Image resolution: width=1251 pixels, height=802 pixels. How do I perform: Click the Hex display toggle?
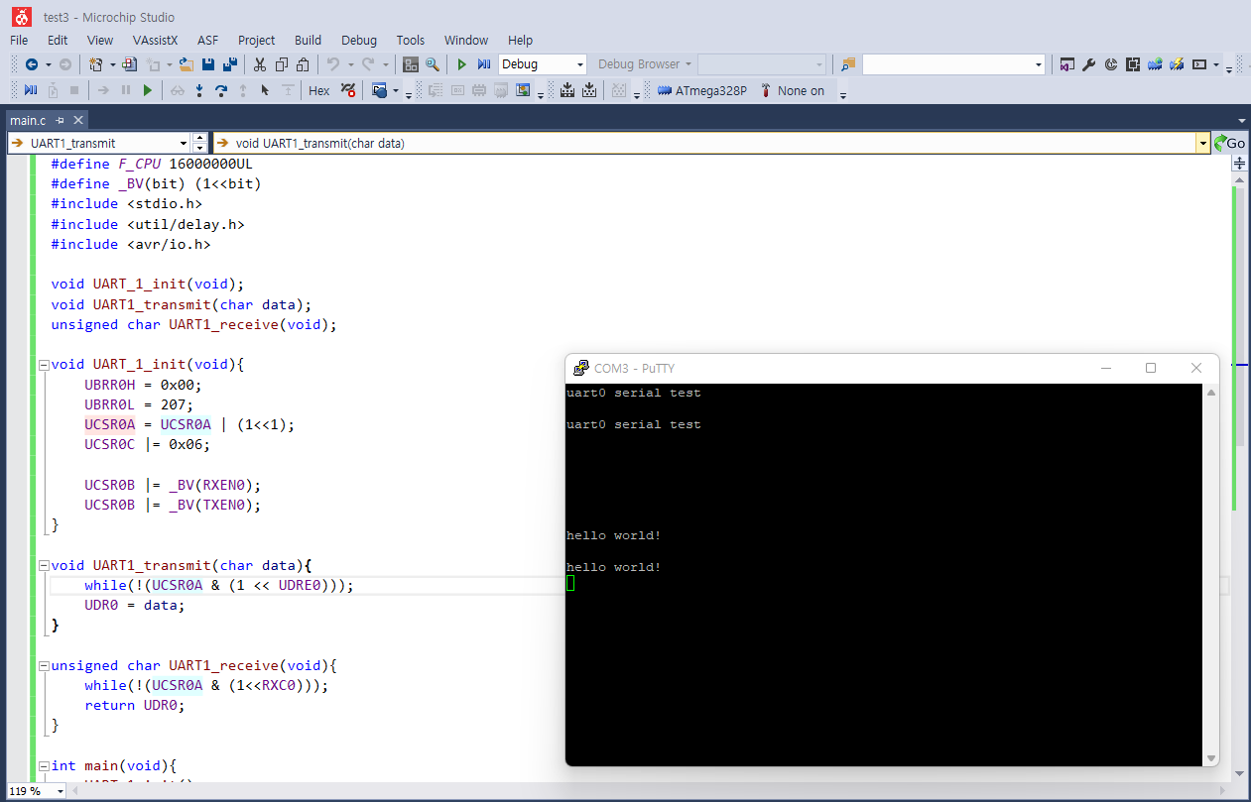click(x=319, y=90)
